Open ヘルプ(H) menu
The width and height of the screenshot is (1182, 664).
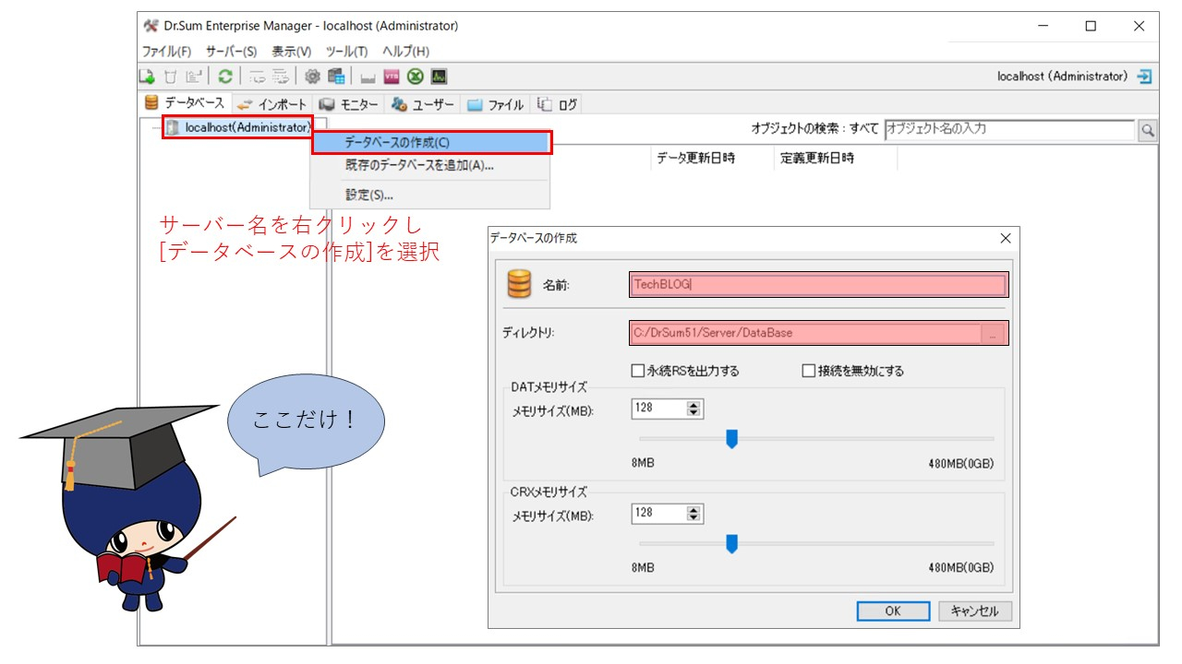coord(405,52)
